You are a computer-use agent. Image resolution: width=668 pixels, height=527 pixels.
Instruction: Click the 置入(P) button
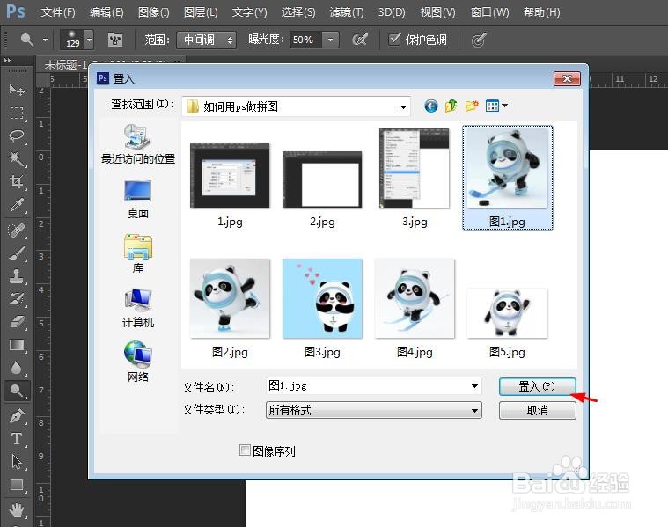[x=537, y=387]
